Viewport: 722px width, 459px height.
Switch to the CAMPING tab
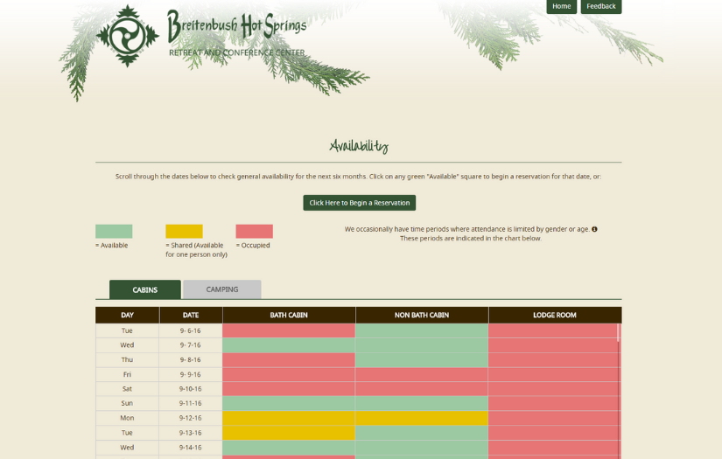point(222,289)
